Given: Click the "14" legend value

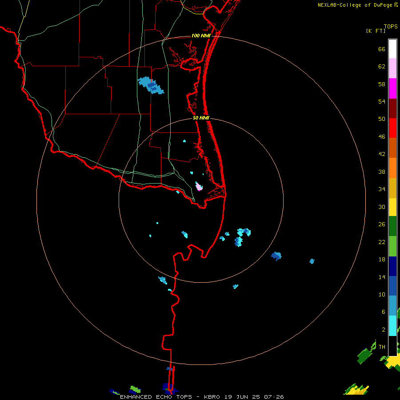Looking at the screenshot, I should pyautogui.click(x=382, y=277).
